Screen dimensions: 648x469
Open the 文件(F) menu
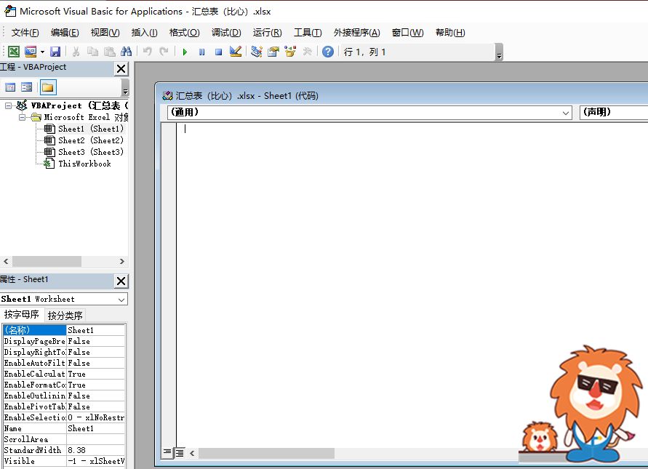click(x=25, y=33)
